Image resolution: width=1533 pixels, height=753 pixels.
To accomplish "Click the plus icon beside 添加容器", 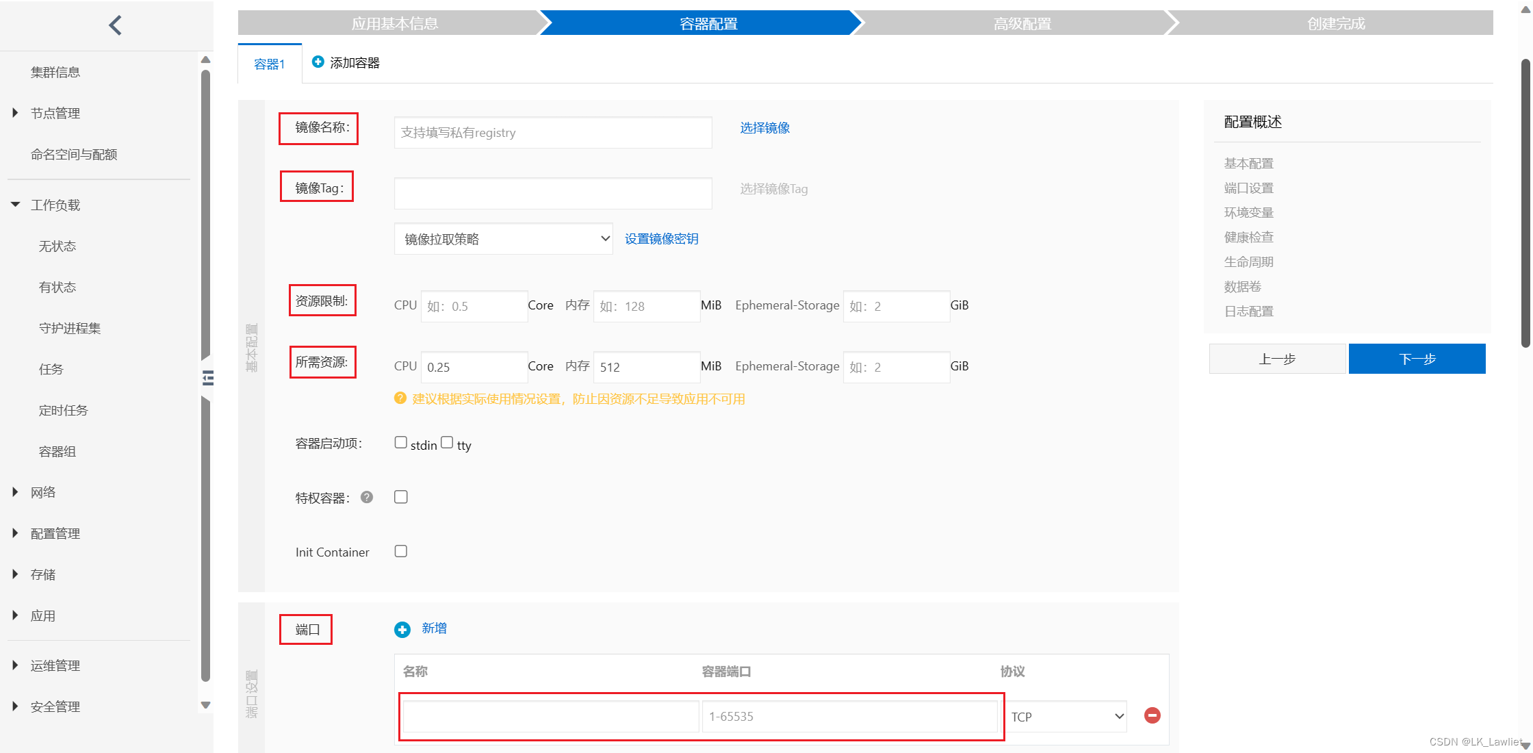I will tap(318, 62).
